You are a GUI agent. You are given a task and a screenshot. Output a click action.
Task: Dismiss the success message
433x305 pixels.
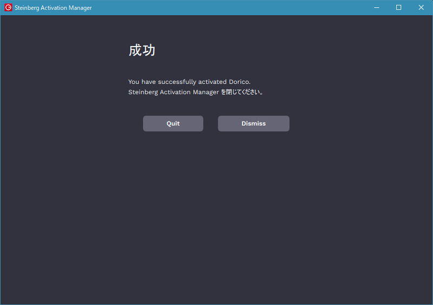point(253,124)
